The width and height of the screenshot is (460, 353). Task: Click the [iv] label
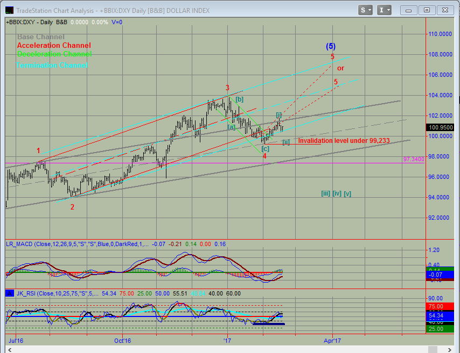tap(337, 193)
